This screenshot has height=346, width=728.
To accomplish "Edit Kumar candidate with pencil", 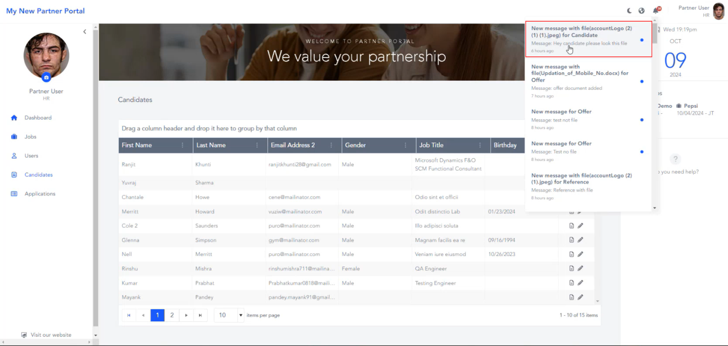I will pyautogui.click(x=580, y=283).
